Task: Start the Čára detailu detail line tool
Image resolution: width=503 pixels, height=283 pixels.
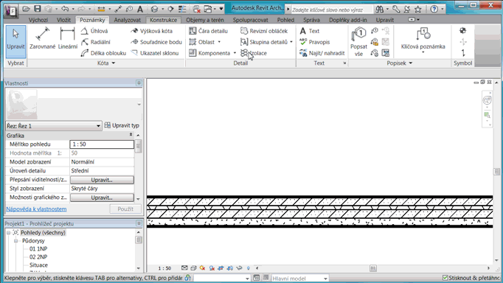Action: coord(209,31)
